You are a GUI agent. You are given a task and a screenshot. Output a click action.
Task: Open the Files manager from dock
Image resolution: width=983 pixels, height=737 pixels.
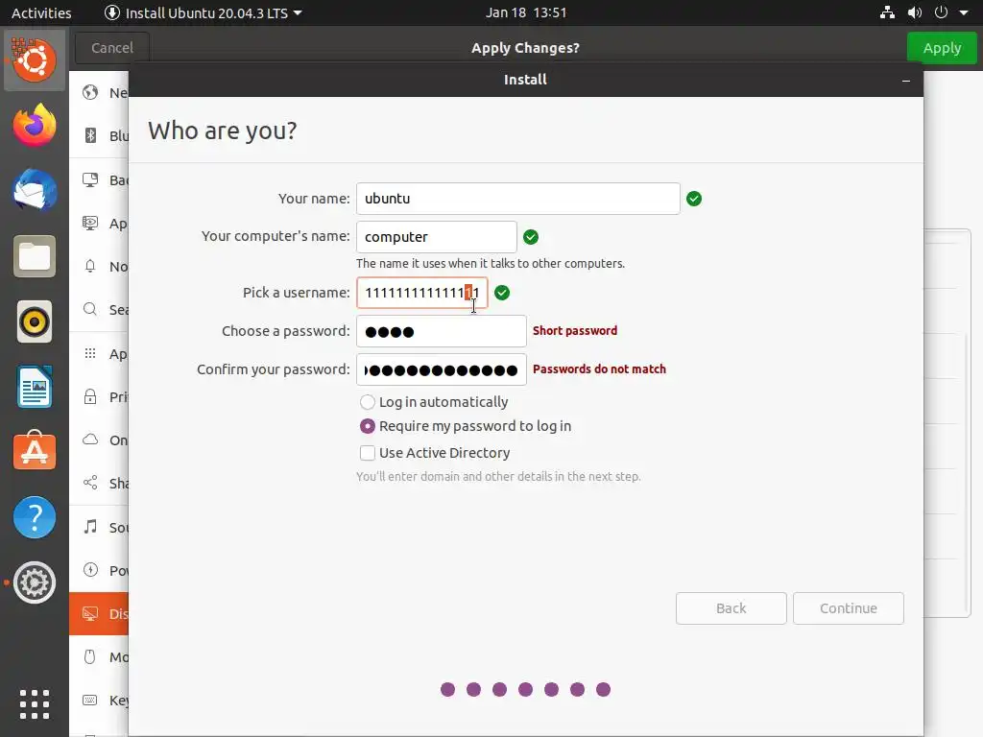tap(35, 256)
